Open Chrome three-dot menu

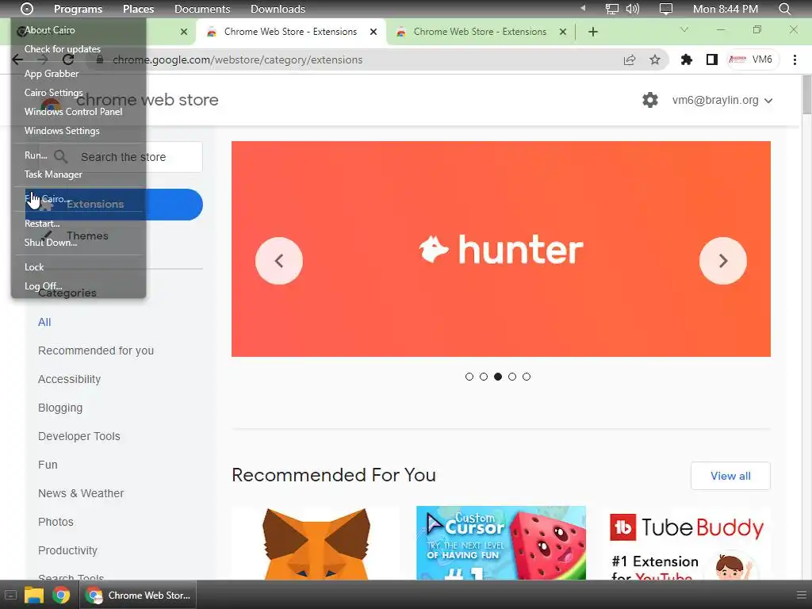pos(795,59)
